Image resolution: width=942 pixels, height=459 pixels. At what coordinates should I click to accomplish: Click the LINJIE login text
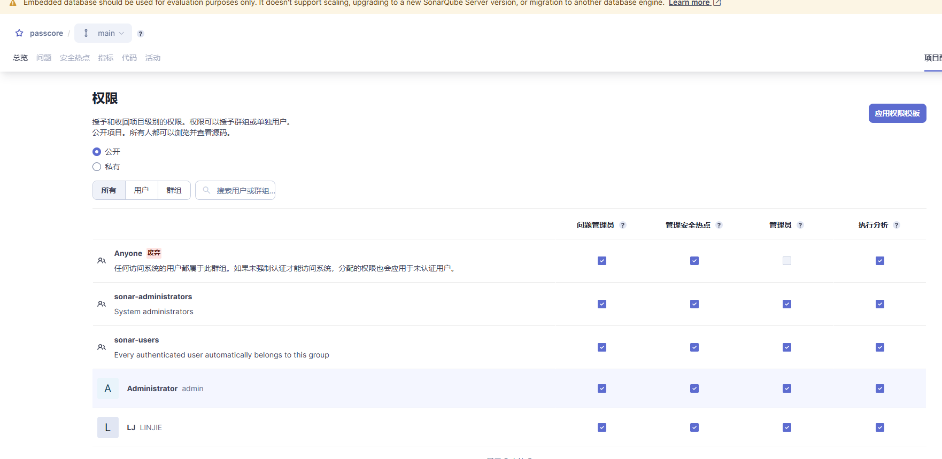151,427
